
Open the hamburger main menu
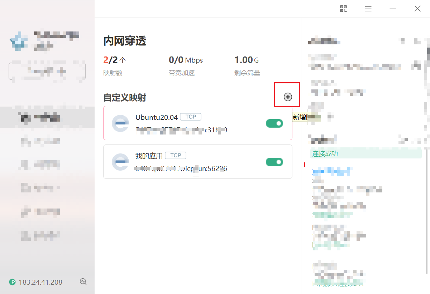[368, 9]
